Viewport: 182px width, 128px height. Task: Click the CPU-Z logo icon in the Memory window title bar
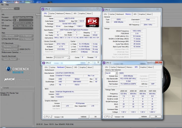[103, 10]
